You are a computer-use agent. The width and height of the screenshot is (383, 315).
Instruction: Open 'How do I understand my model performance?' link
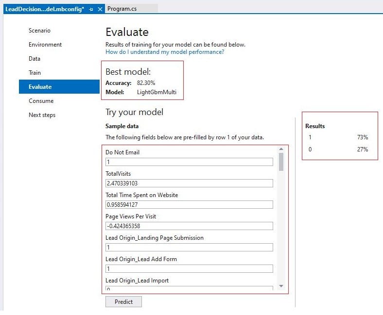click(x=165, y=52)
